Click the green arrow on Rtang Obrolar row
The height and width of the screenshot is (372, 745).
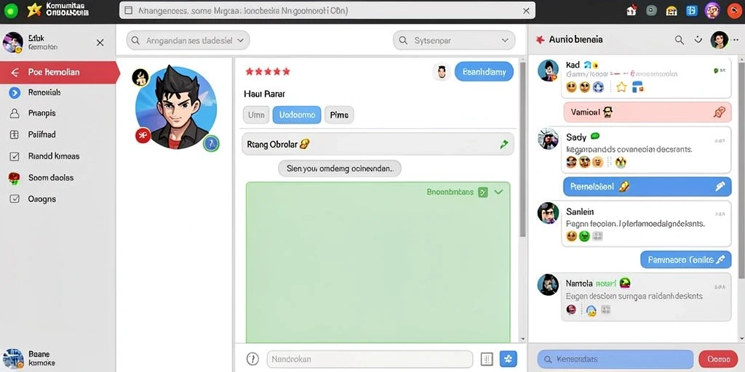click(x=504, y=145)
